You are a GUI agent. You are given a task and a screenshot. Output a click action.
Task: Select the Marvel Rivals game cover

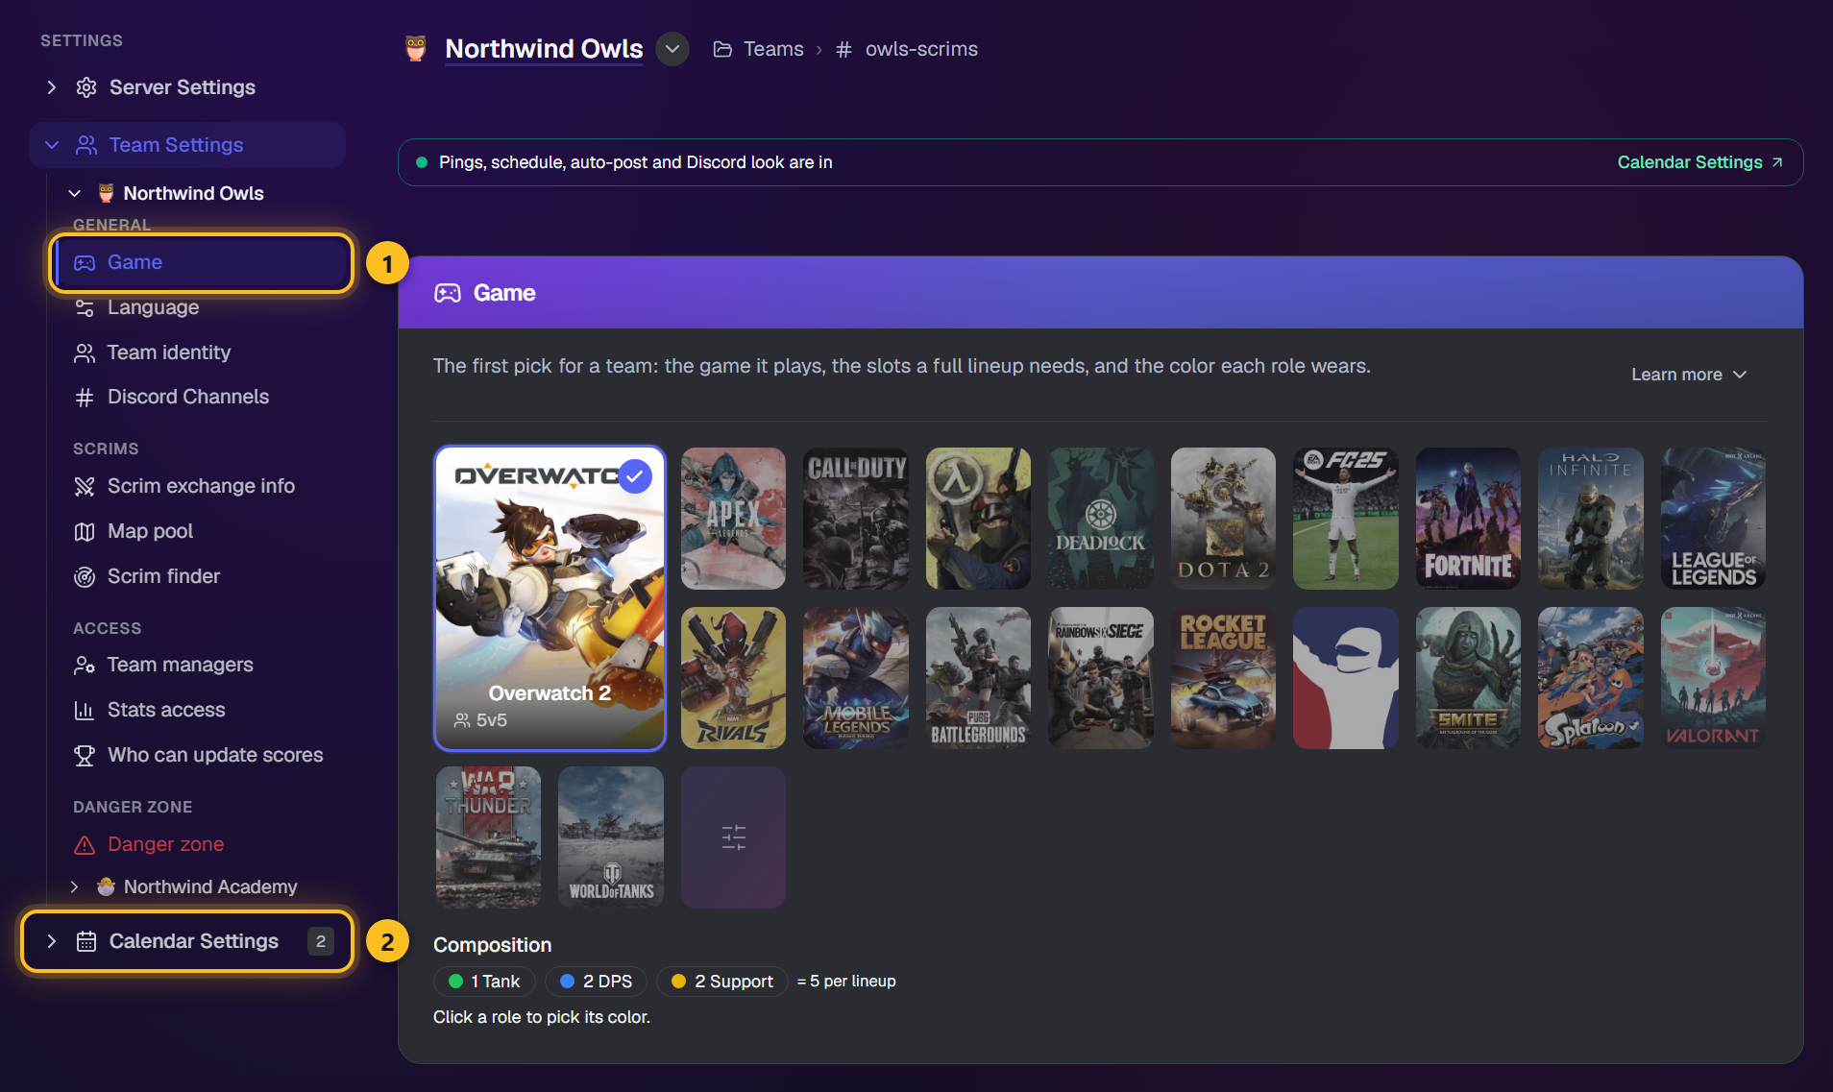tap(733, 678)
